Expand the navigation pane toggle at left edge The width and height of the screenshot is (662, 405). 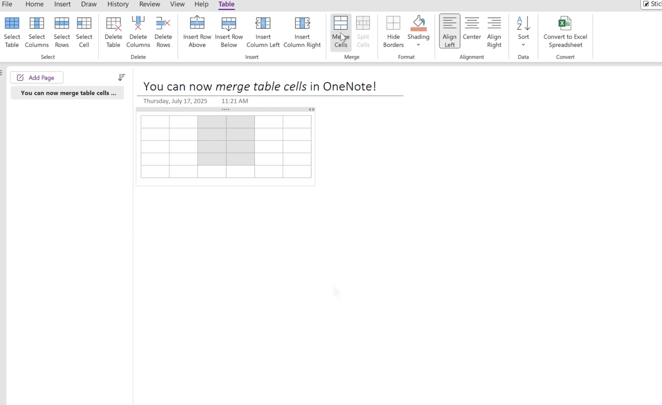coord(1,73)
